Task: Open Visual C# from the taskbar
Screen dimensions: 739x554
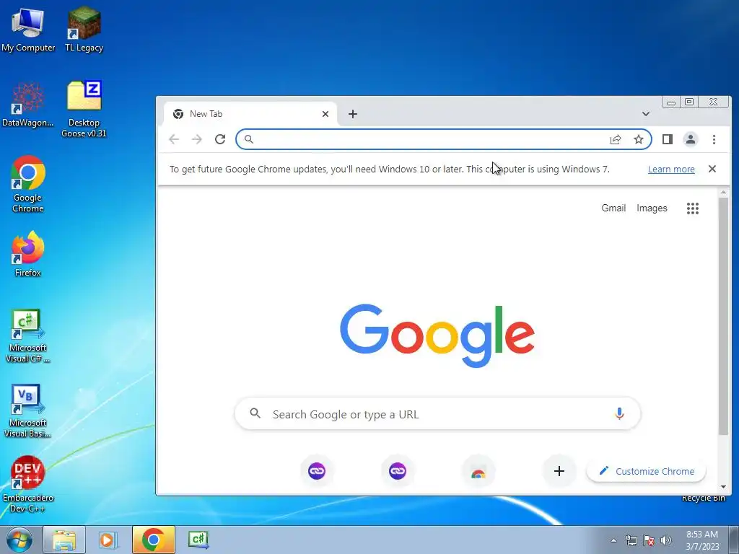Action: point(198,540)
